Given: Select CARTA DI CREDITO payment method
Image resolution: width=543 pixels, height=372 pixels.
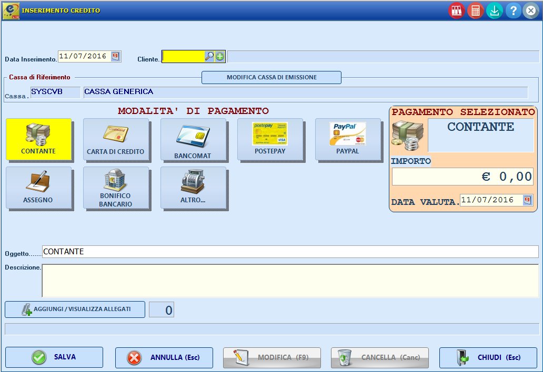Looking at the screenshot, I should (x=116, y=139).
